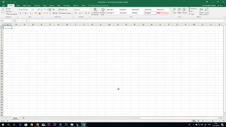Open the Conditional Formatting dropdown
This screenshot has height=127, width=226.
click(x=95, y=12)
